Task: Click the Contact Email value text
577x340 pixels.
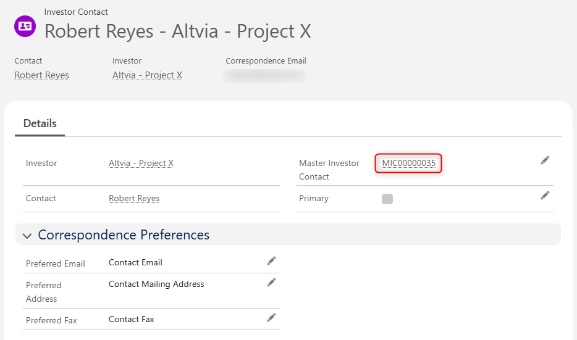Action: (x=135, y=262)
